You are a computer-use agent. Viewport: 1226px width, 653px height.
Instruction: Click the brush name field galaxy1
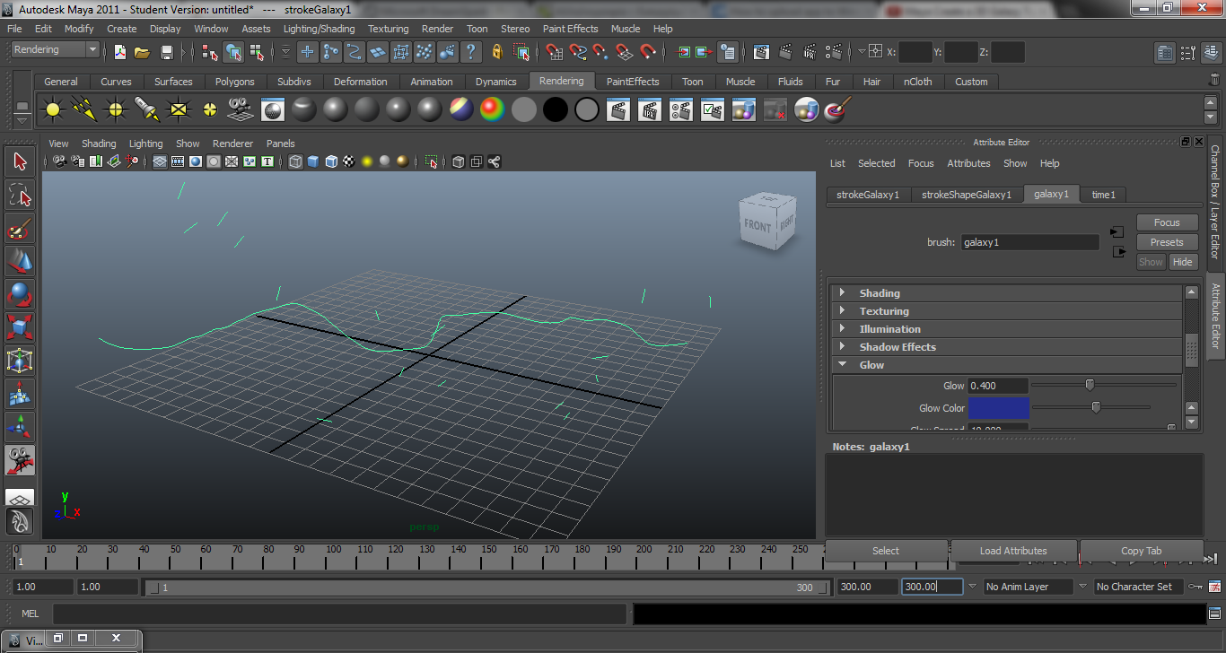(x=1029, y=242)
